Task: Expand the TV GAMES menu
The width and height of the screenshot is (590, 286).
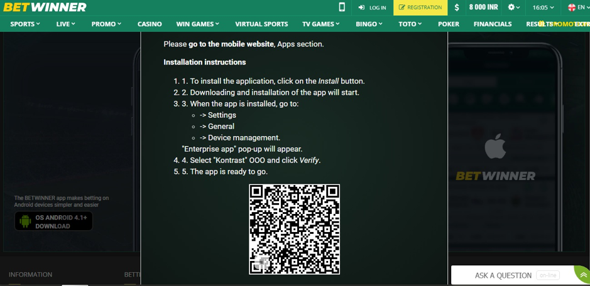Action: [320, 24]
